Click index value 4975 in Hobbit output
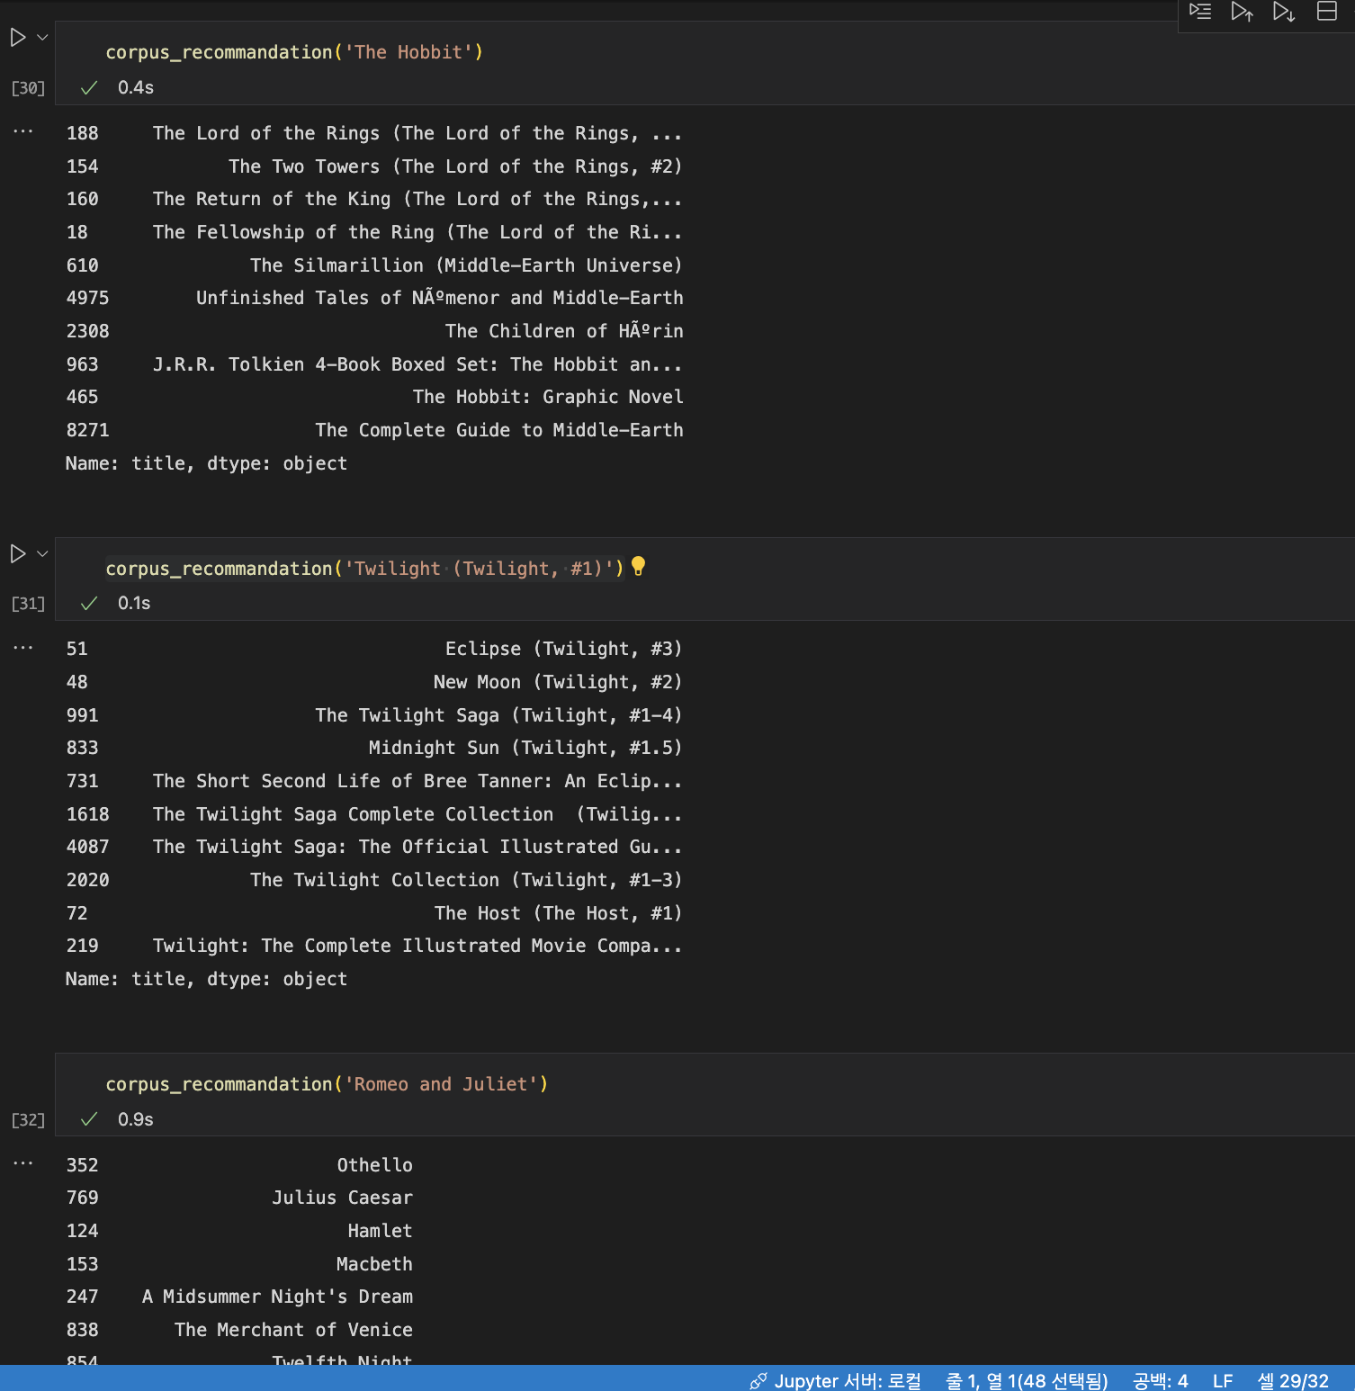The width and height of the screenshot is (1355, 1391). [87, 298]
